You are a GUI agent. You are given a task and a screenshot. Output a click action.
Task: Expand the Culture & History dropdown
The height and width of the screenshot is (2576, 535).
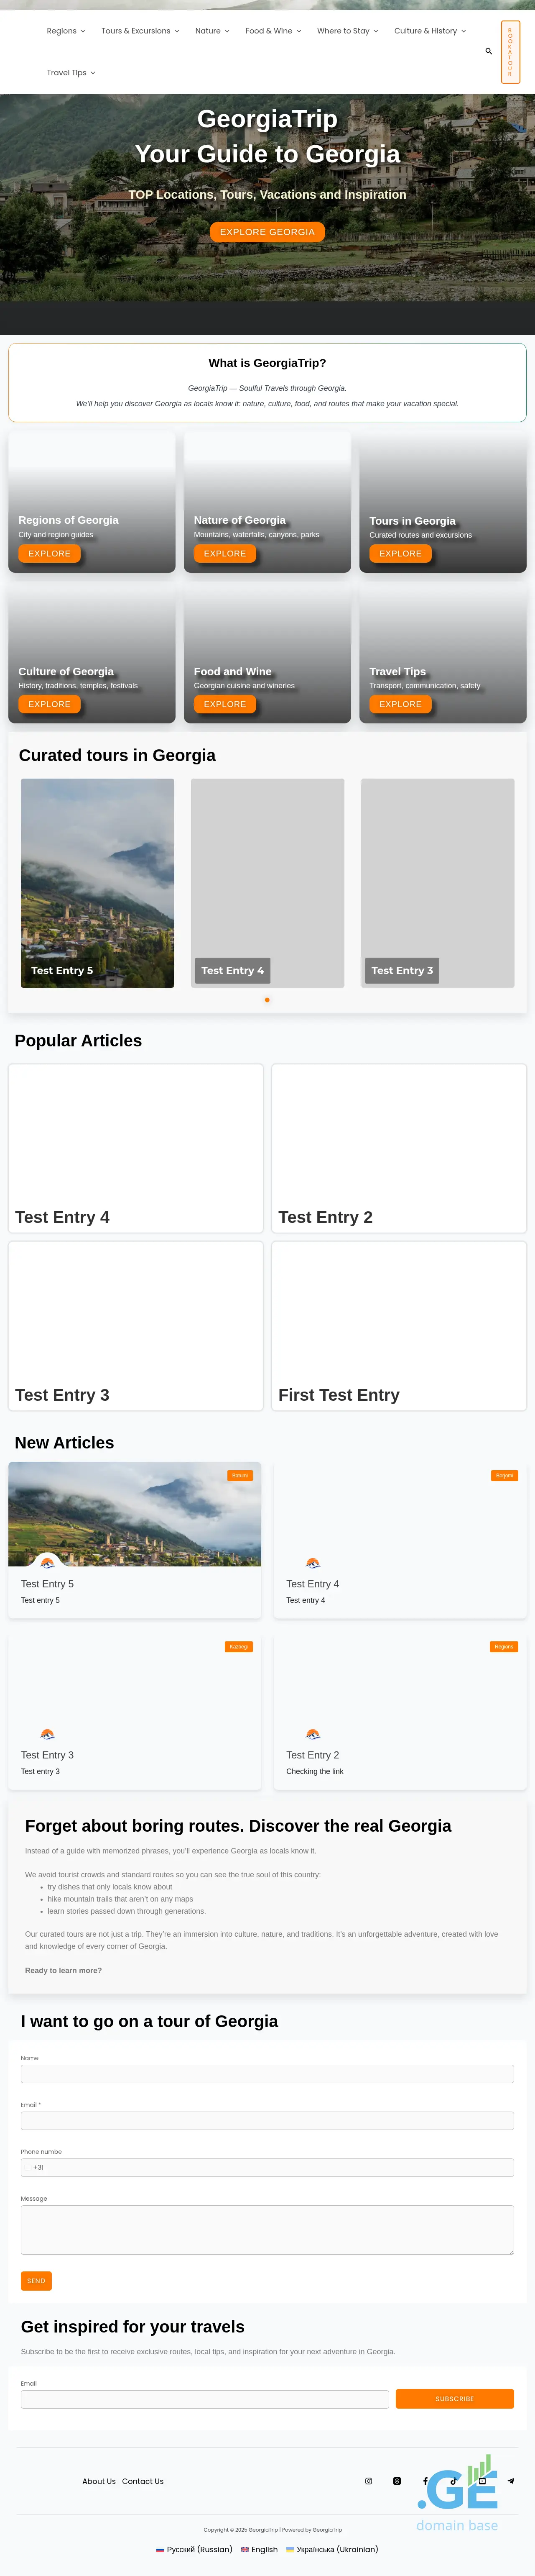(429, 31)
